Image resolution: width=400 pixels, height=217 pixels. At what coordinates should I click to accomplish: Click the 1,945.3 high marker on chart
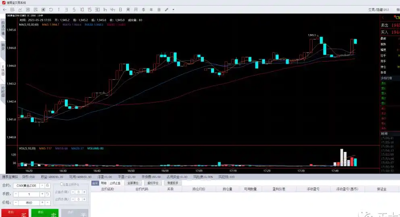(x=312, y=35)
